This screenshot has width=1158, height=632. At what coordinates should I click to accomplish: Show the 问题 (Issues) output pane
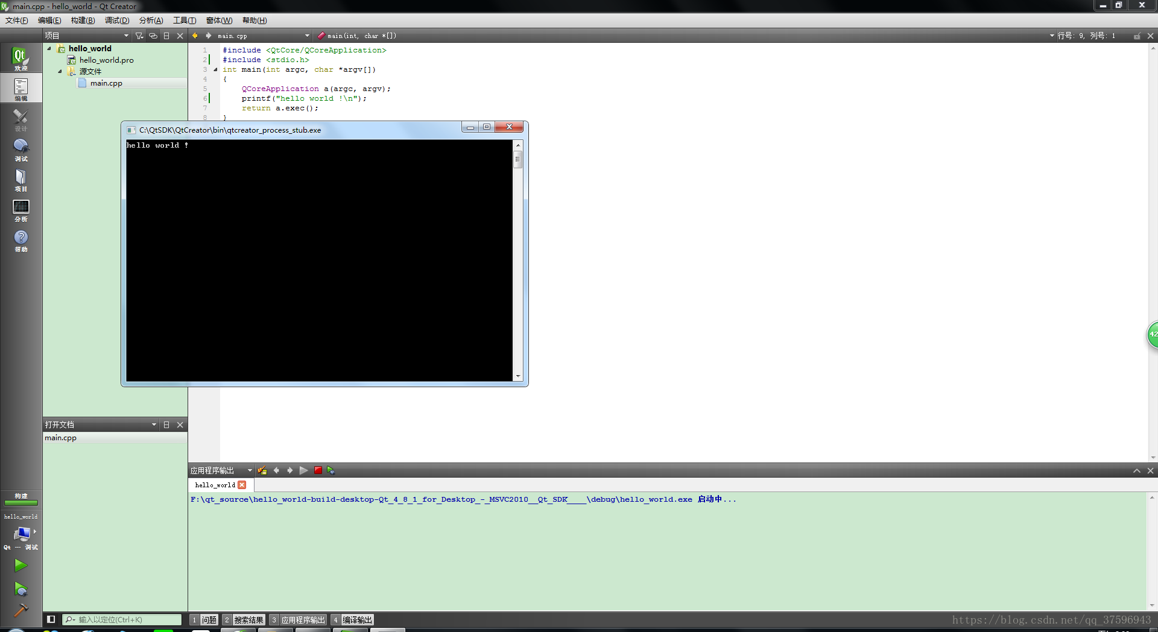[x=204, y=620]
